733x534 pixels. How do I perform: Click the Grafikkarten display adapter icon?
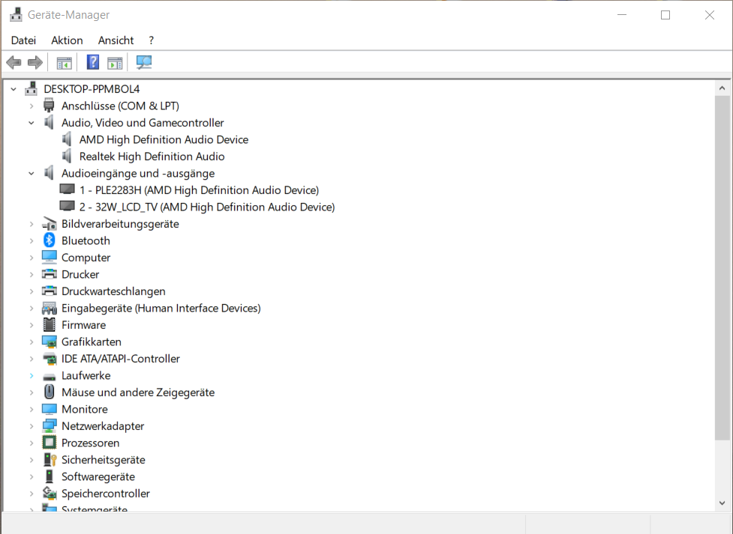(x=49, y=342)
